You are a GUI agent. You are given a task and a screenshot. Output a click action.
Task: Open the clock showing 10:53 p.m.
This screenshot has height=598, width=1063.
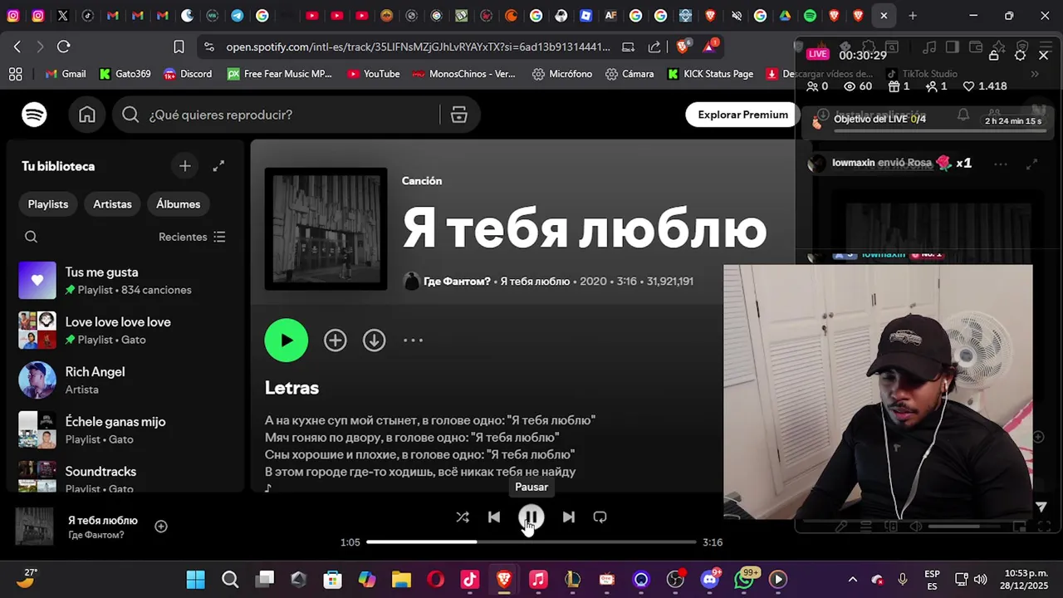pos(1026,580)
